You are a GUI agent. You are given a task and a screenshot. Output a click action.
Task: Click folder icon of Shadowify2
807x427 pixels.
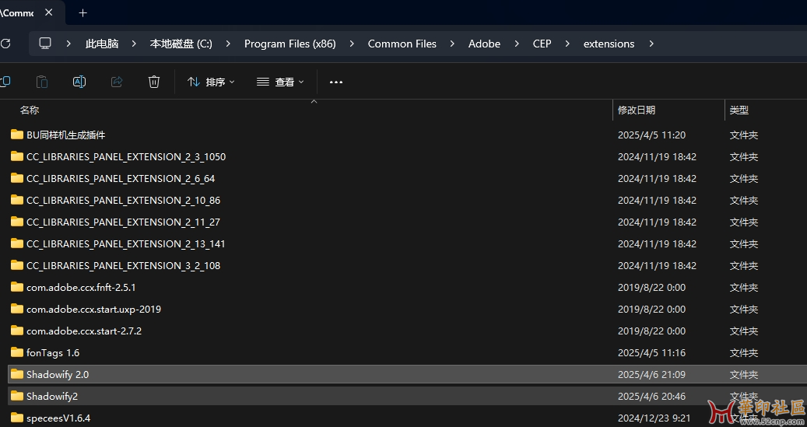coord(17,396)
